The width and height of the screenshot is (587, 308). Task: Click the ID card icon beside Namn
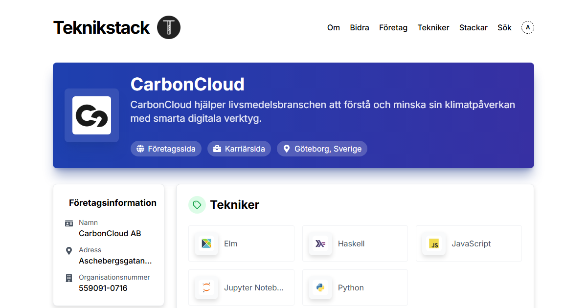pyautogui.click(x=69, y=223)
